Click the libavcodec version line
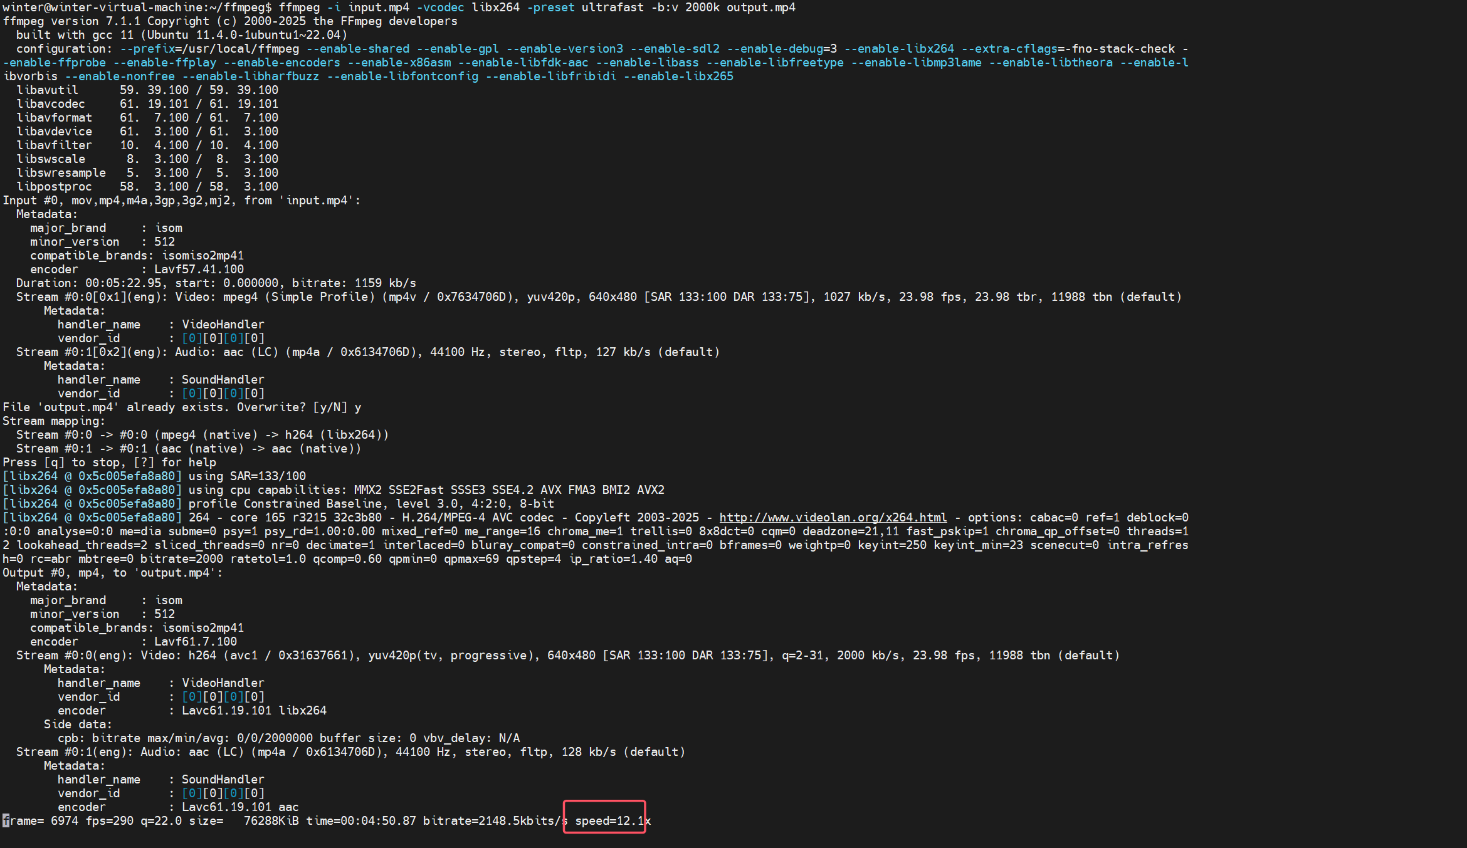 (x=147, y=104)
